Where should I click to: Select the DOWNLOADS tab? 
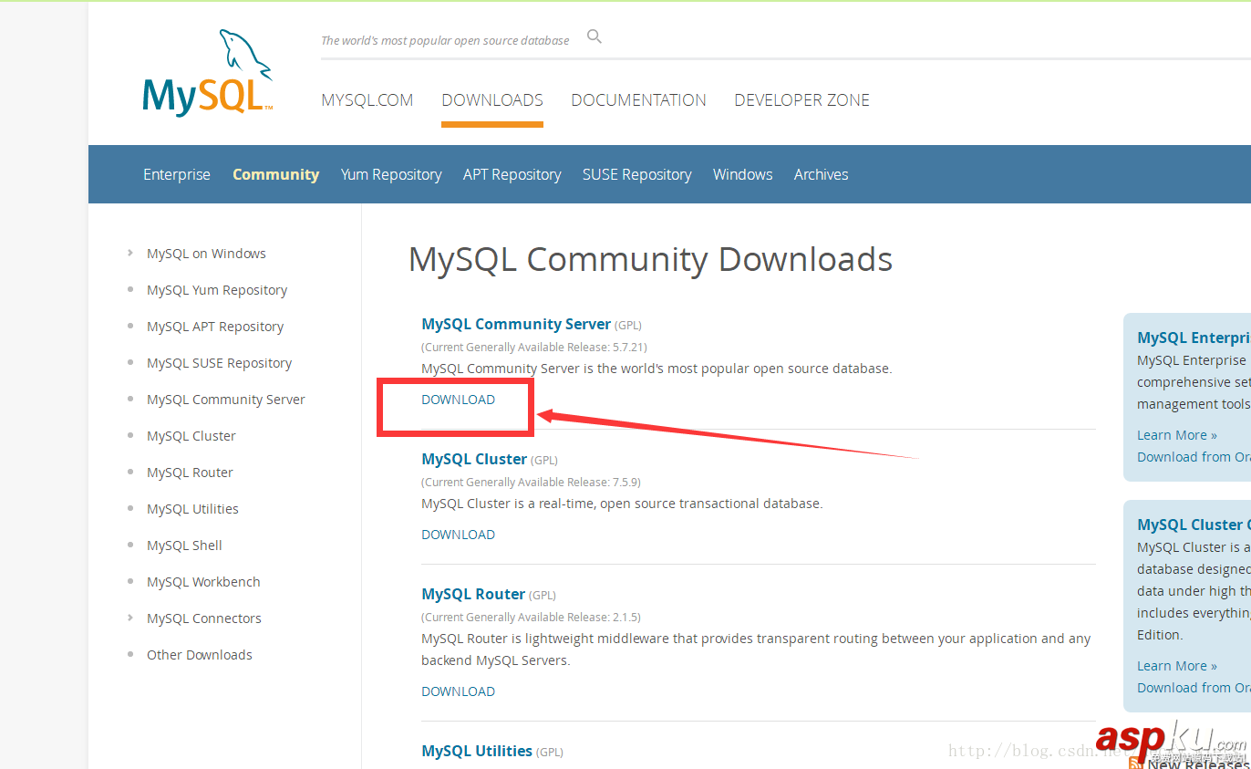tap(492, 100)
